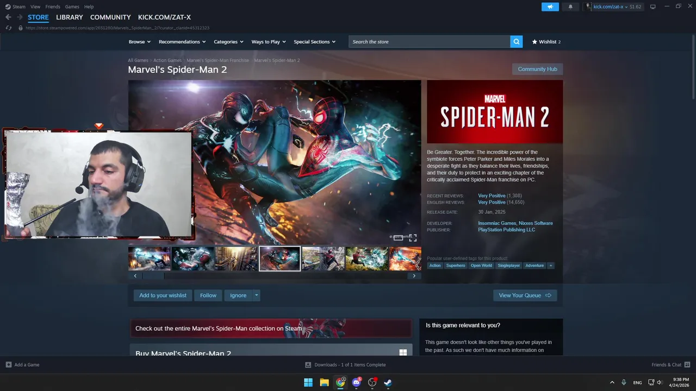
Task: Show hidden system tray icons
Action: (612, 382)
